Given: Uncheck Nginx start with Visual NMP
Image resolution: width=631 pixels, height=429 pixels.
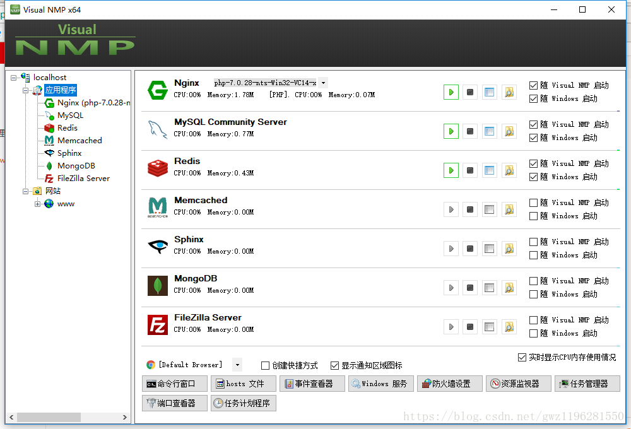Looking at the screenshot, I should [x=533, y=85].
